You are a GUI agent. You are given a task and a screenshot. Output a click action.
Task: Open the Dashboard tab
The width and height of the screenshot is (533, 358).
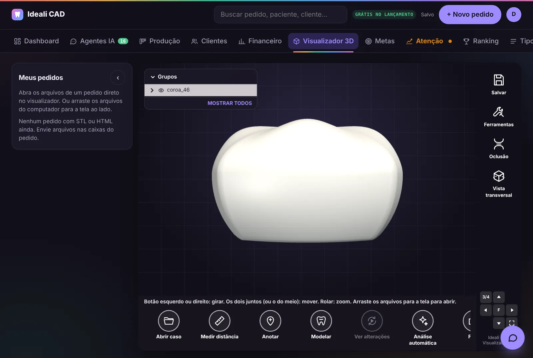(x=36, y=41)
